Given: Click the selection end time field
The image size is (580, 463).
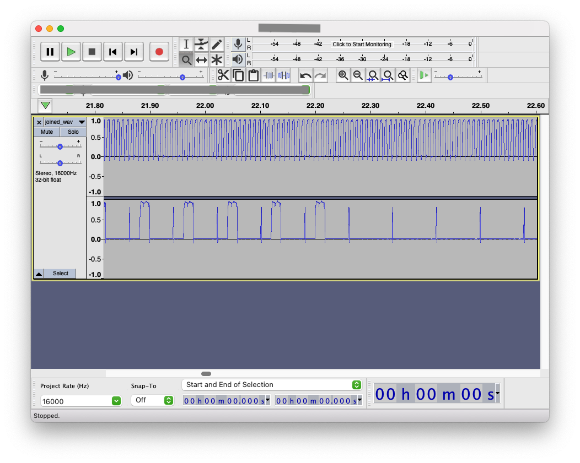Looking at the screenshot, I should [316, 401].
